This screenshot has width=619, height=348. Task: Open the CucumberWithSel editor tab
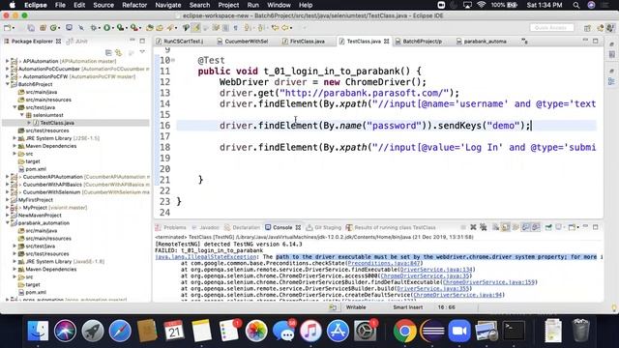[x=243, y=41]
